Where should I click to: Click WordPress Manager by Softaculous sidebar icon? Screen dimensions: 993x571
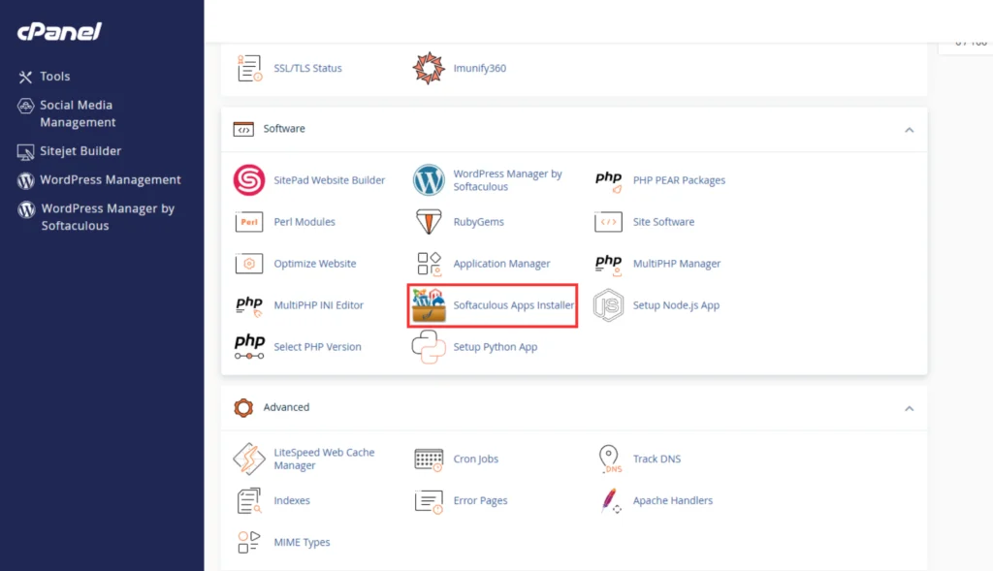(x=26, y=209)
